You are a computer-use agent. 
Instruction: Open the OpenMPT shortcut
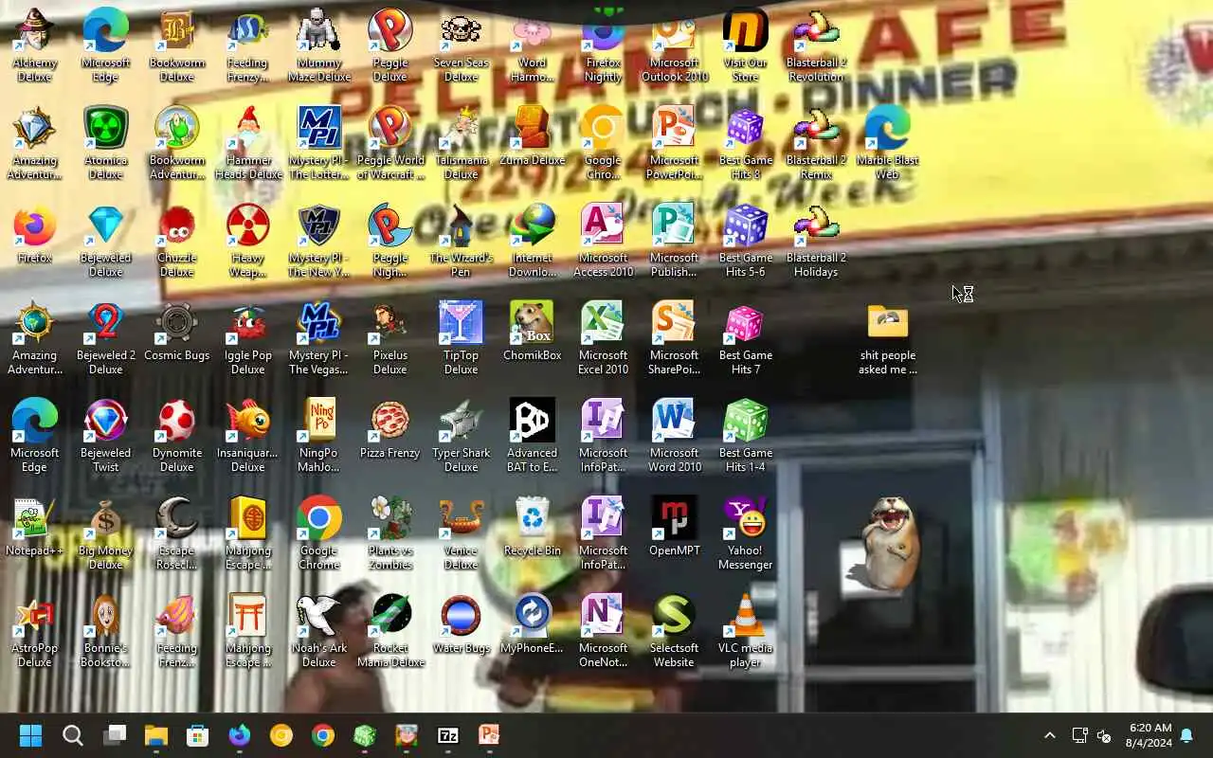click(x=675, y=527)
